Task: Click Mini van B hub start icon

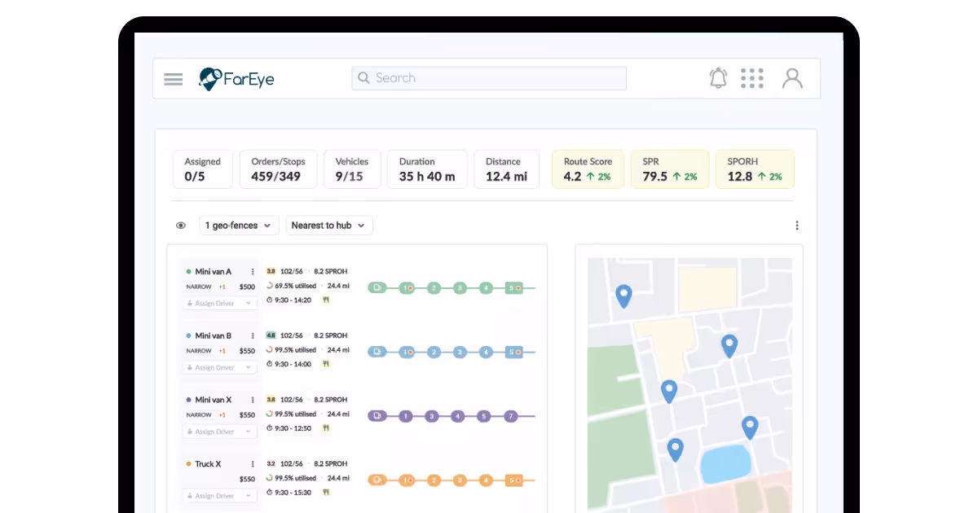Action: (x=377, y=352)
